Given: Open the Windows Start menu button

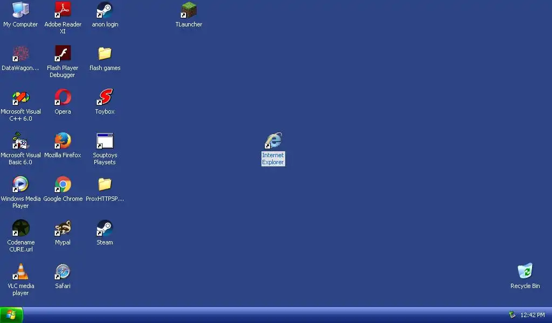Looking at the screenshot, I should pyautogui.click(x=11, y=315).
